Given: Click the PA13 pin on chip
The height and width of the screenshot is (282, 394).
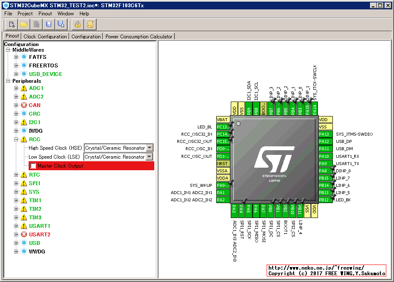Looking at the screenshot, I should (325, 134).
